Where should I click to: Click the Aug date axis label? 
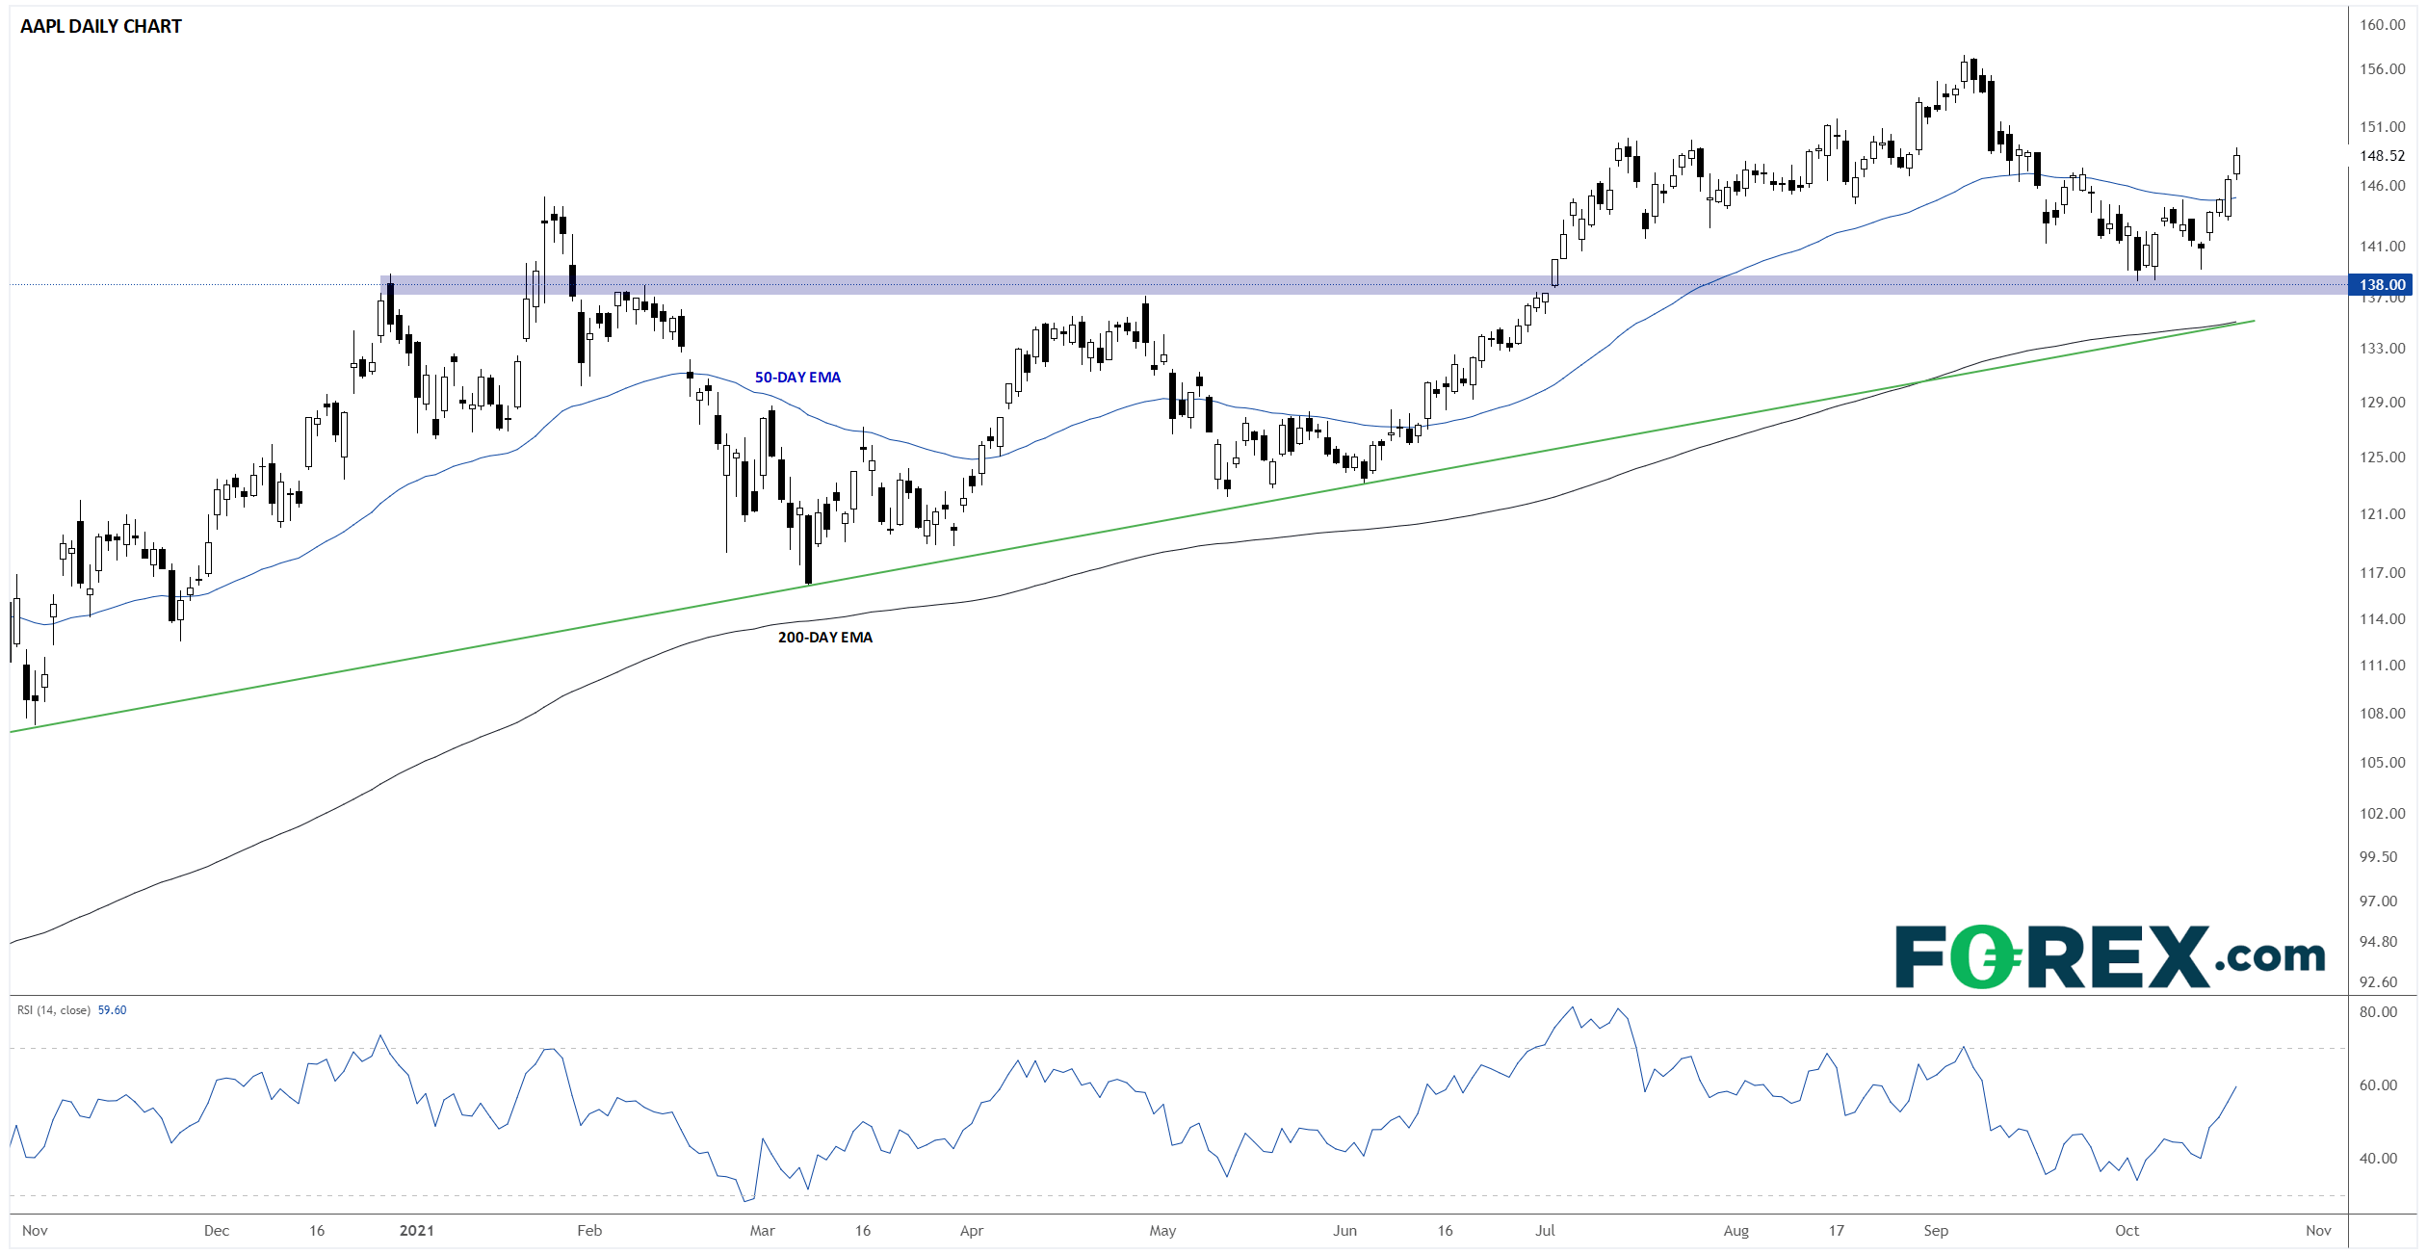1735,1230
